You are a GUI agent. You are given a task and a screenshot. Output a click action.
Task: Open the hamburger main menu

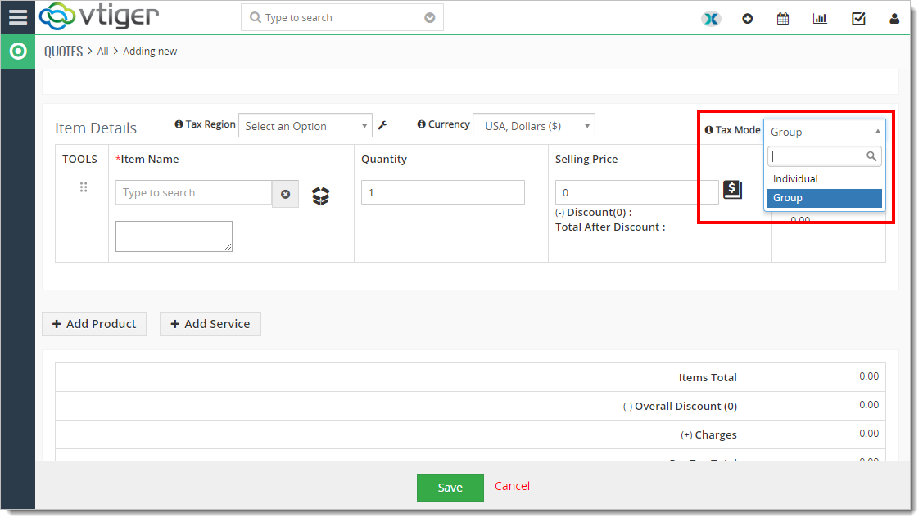(x=18, y=17)
